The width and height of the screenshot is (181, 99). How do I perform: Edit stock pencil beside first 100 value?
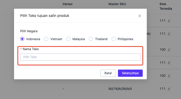169,50
